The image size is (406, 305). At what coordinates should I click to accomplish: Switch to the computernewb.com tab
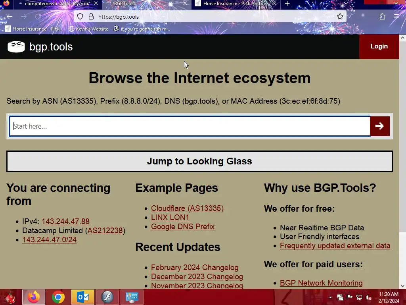pyautogui.click(x=57, y=4)
